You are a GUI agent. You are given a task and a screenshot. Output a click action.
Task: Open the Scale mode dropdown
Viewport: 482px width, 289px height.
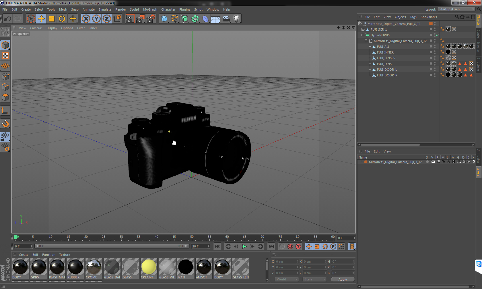[314, 279]
